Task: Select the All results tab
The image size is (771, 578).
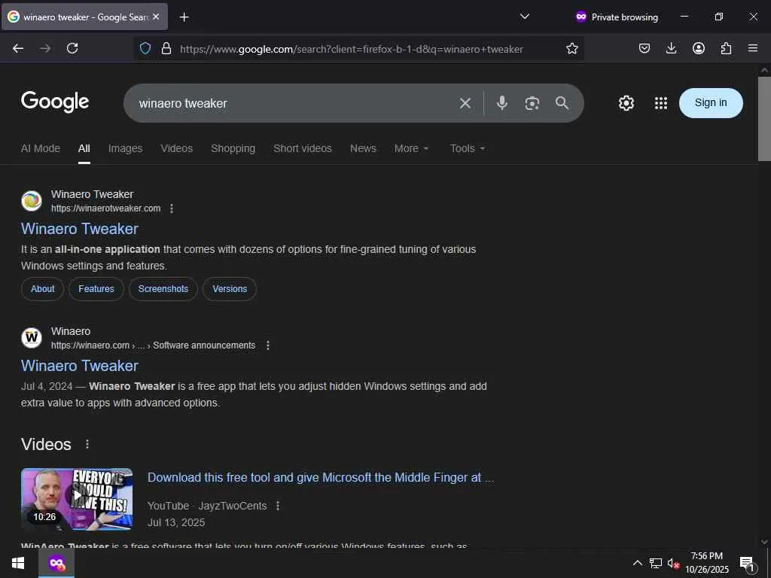Action: tap(84, 148)
